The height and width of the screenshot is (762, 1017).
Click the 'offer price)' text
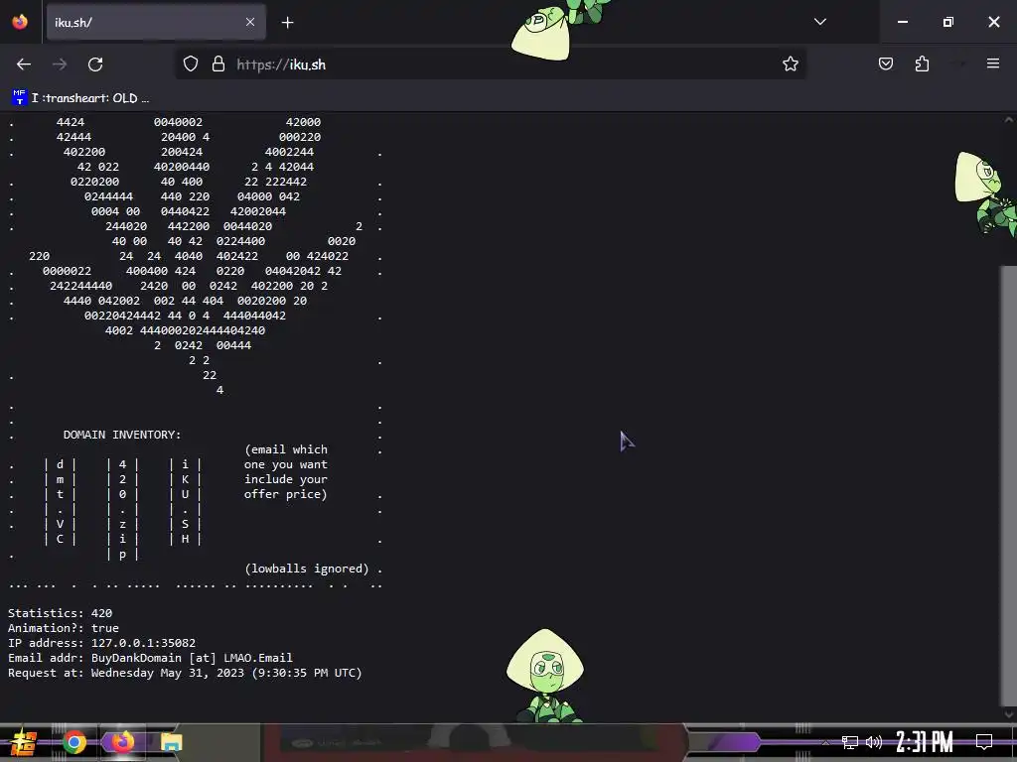click(x=286, y=494)
